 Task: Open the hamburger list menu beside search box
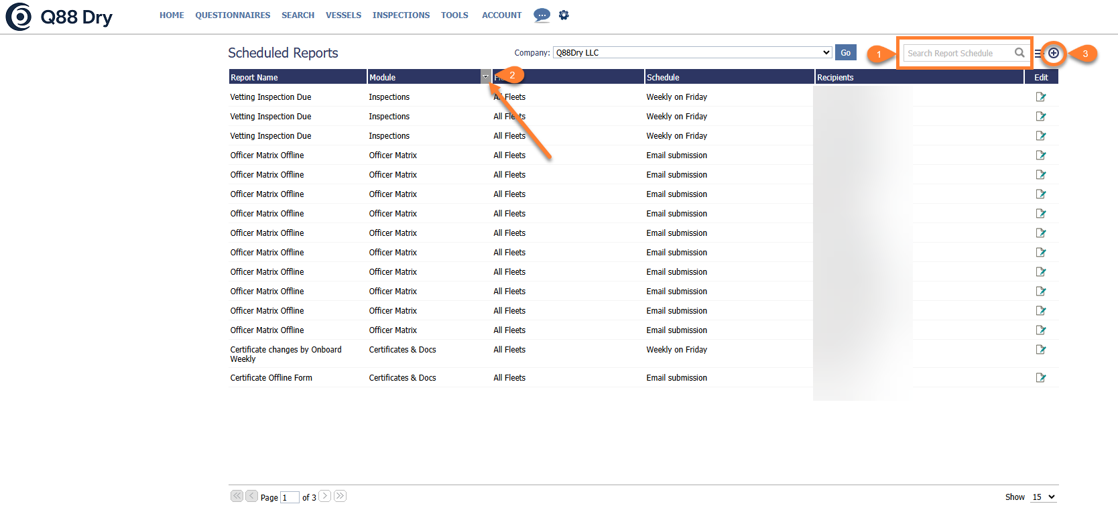pos(1038,54)
